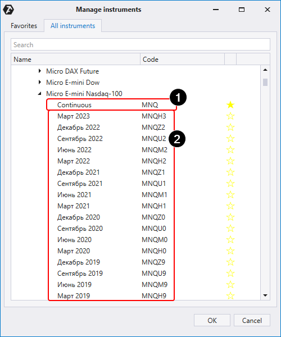This screenshot has height=337, width=281.
Task: Click the scrollbar down arrow
Action: pyautogui.click(x=265, y=295)
